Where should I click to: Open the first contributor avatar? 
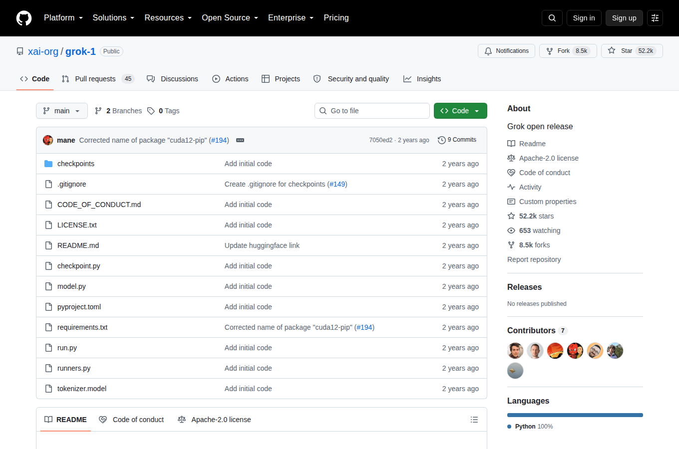tap(515, 351)
